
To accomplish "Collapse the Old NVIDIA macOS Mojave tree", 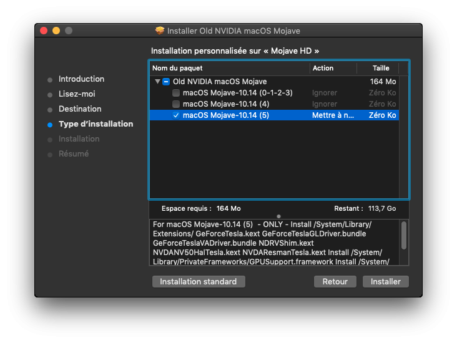I will click(x=157, y=82).
